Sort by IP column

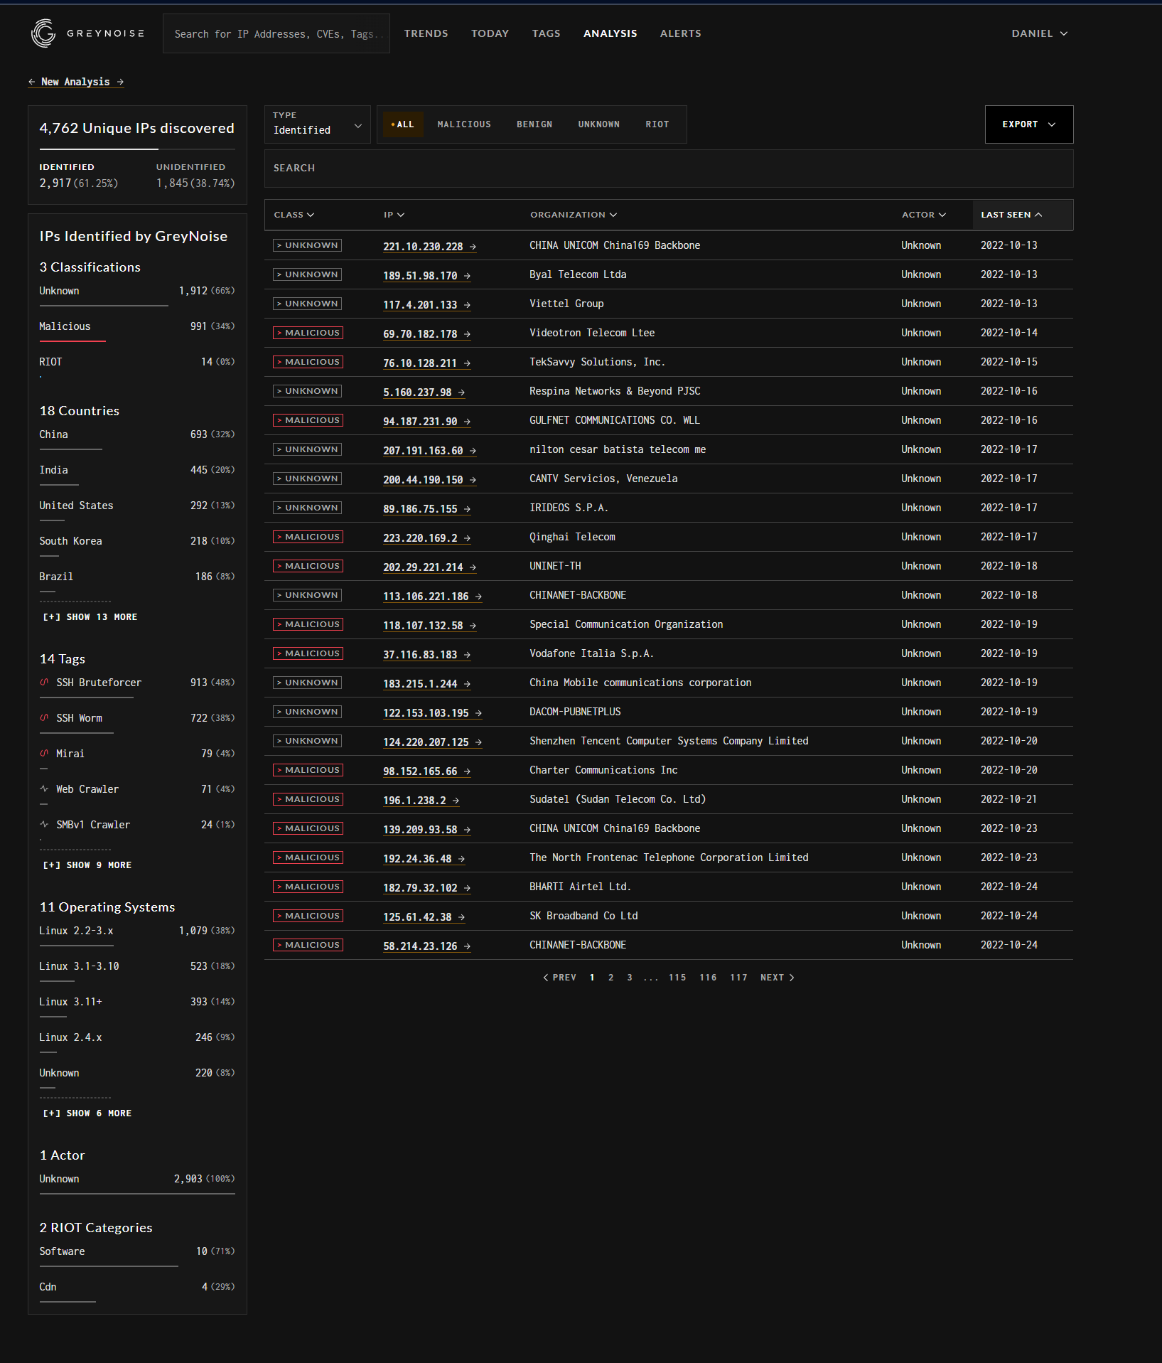point(394,215)
